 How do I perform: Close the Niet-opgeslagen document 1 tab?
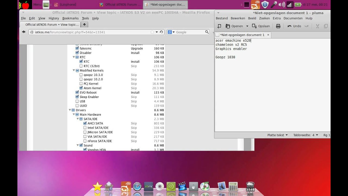pyautogui.click(x=268, y=35)
